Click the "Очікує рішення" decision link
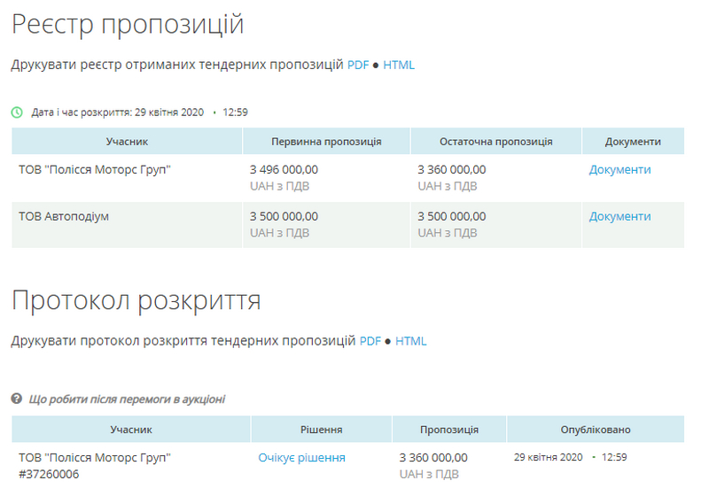Screen dimensions: 709x504 (301, 458)
